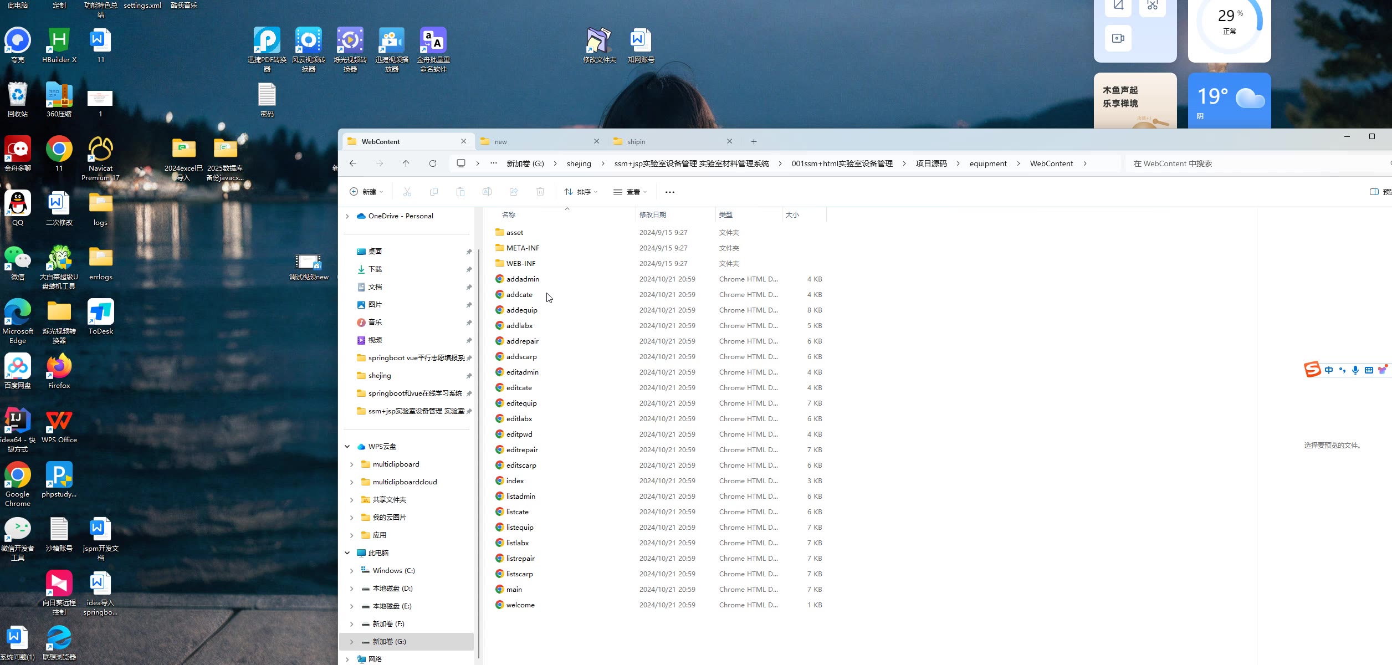This screenshot has height=665, width=1392.
Task: Click the Sogou input method microphone icon
Action: pos(1355,370)
